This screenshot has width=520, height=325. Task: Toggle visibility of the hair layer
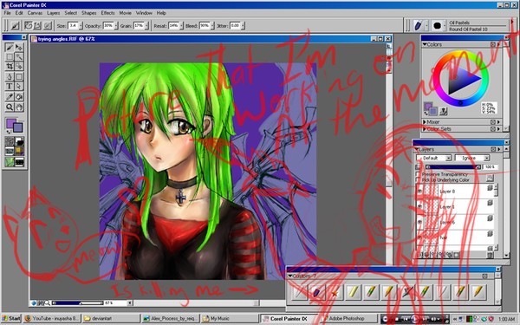419,237
